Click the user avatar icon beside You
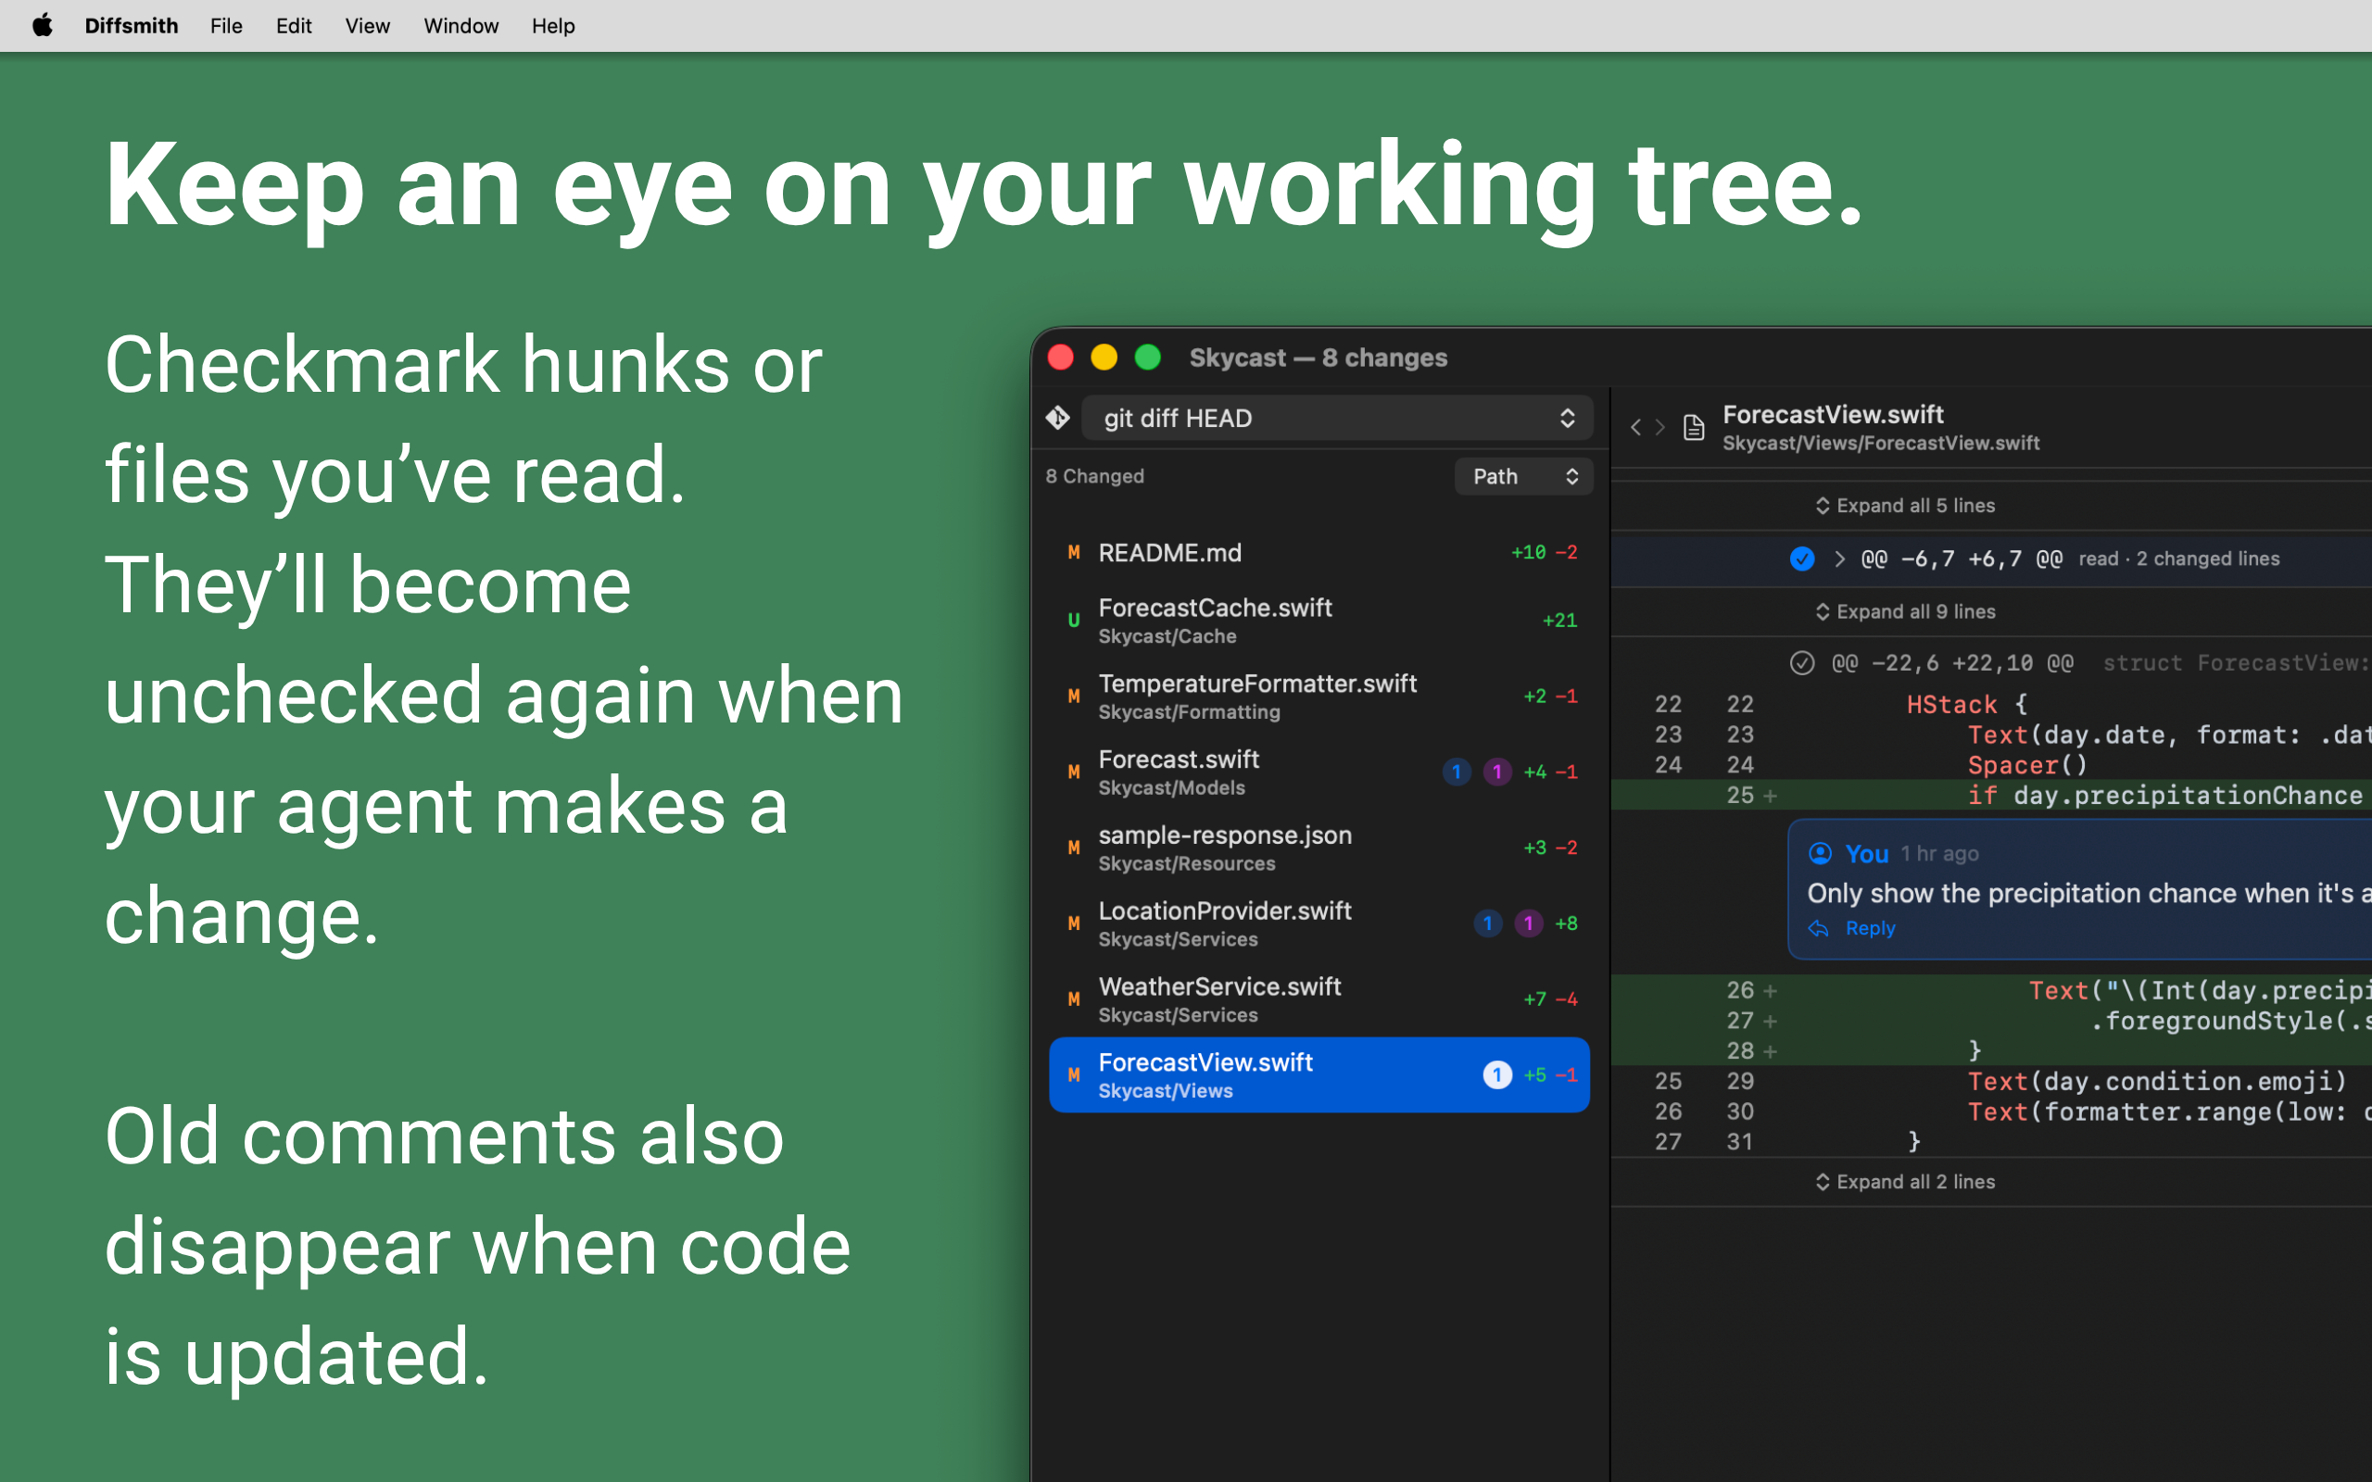The width and height of the screenshot is (2372, 1482). (1820, 854)
